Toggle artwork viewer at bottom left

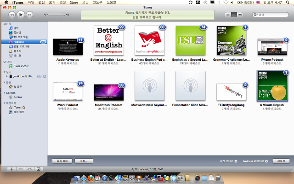point(39,169)
